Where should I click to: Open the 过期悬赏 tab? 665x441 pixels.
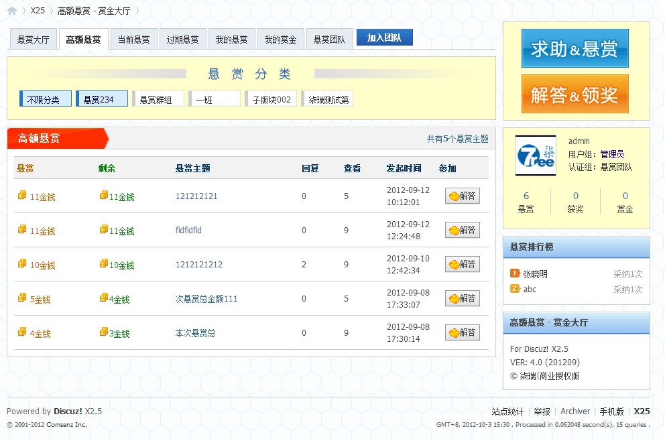pyautogui.click(x=182, y=40)
